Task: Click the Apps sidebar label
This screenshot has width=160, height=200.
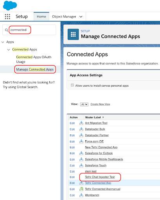Action: pos(10,42)
